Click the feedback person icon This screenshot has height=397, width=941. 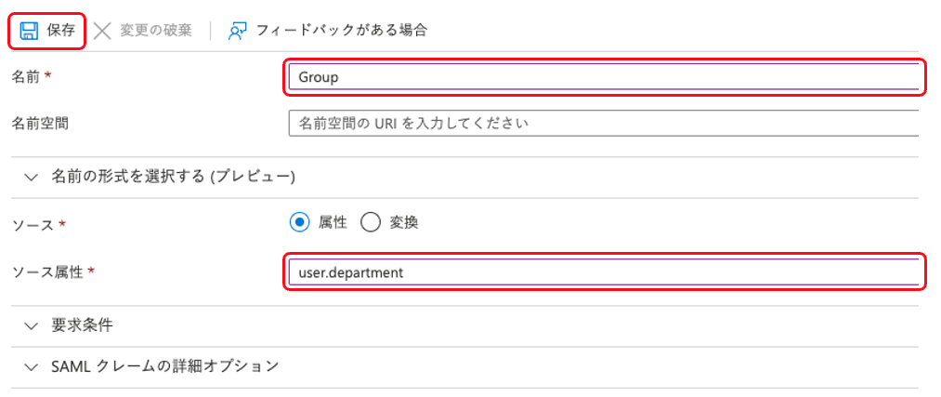click(239, 30)
